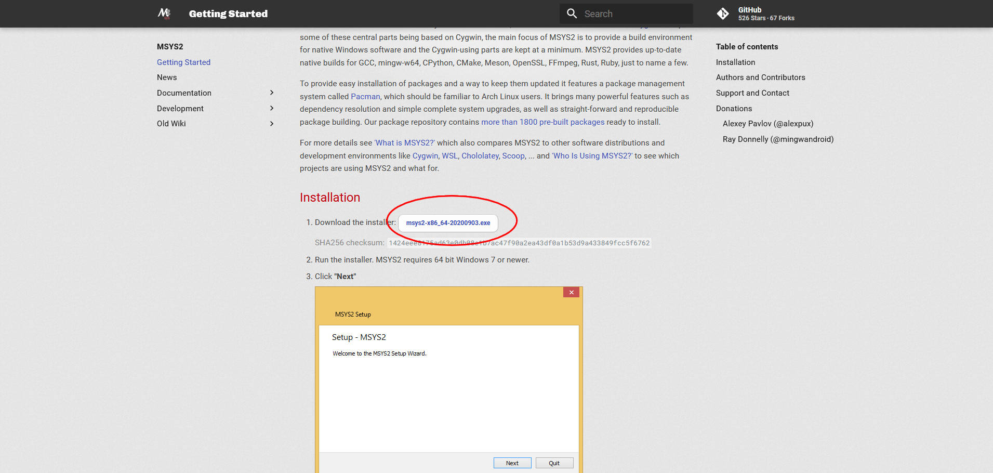Download msys2-x86_64-20200903.exe installer
Screen dimensions: 993x473
click(x=448, y=223)
